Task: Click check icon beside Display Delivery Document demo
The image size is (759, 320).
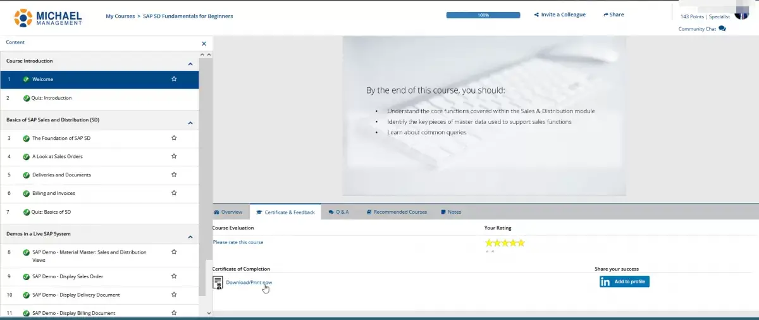Action: point(26,295)
